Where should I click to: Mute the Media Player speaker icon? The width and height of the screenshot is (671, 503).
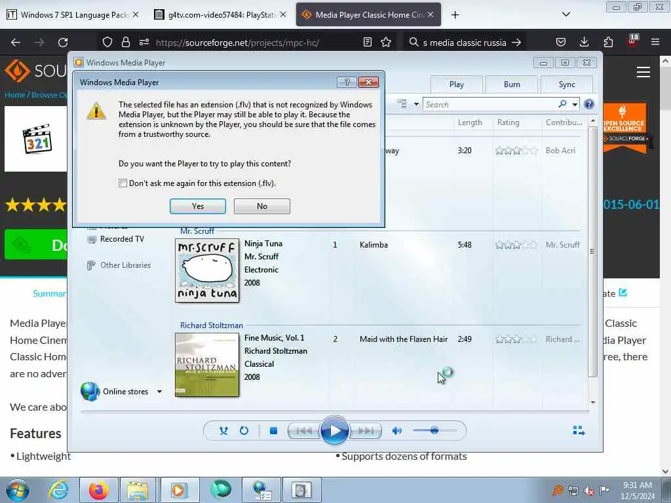coord(396,431)
